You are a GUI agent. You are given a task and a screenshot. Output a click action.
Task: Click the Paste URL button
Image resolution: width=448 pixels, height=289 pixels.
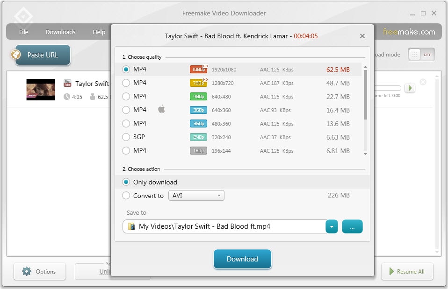(43, 55)
